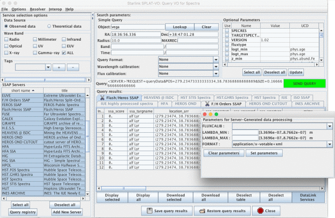Image resolution: width=335 pixels, height=218 pixels.
Task: Click the query results horizontal scrollbar thumb
Action: point(124,188)
